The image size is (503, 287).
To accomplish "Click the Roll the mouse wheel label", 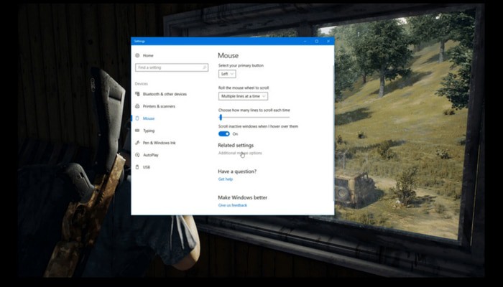I will tap(244, 88).
